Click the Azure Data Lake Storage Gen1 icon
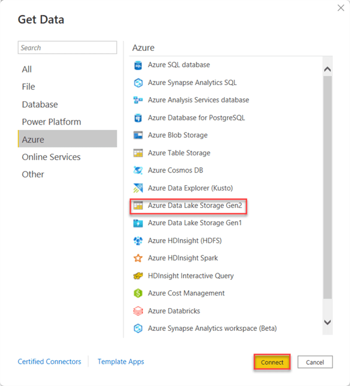This screenshot has width=350, height=386. click(138, 223)
